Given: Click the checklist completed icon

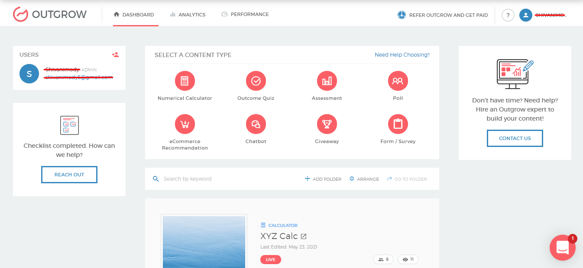Looking at the screenshot, I should tap(69, 125).
